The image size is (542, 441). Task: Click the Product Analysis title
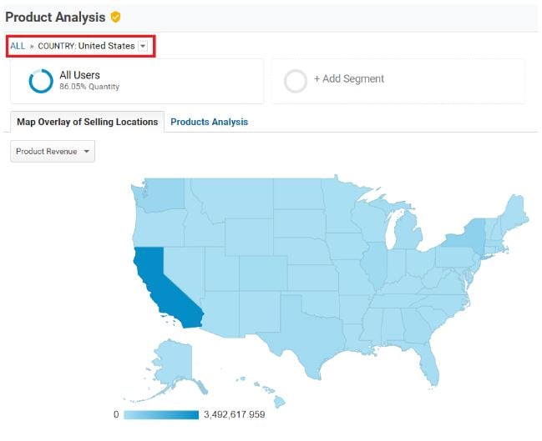coord(55,17)
